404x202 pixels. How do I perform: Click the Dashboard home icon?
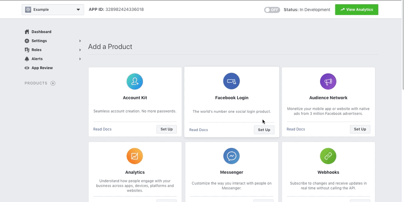[27, 32]
